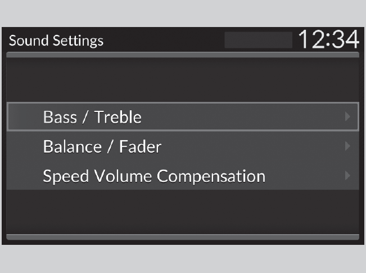Select the Balance / Fader option

(x=182, y=147)
